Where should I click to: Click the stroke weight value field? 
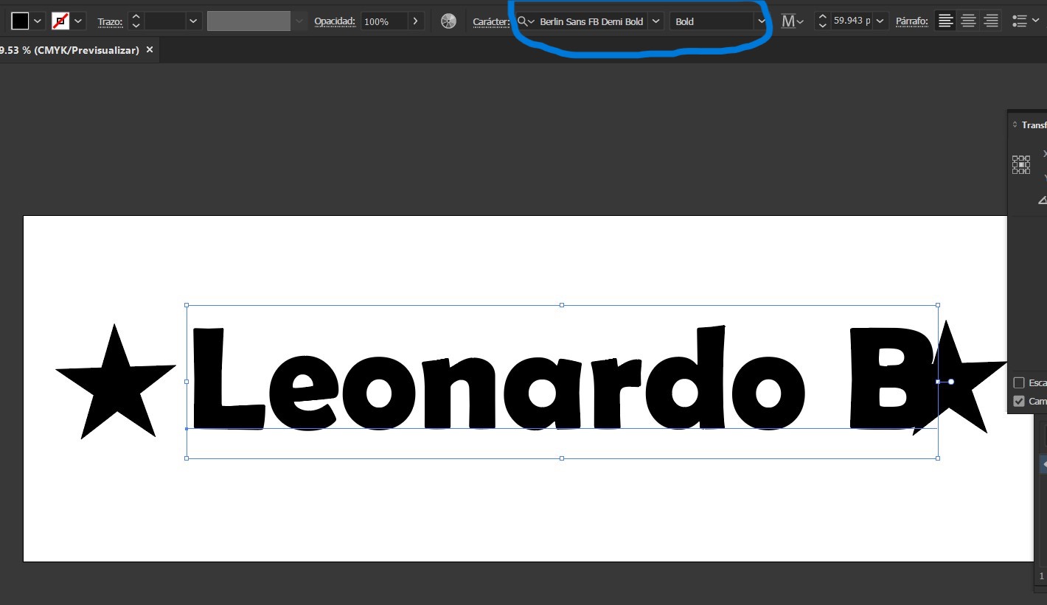tap(164, 21)
